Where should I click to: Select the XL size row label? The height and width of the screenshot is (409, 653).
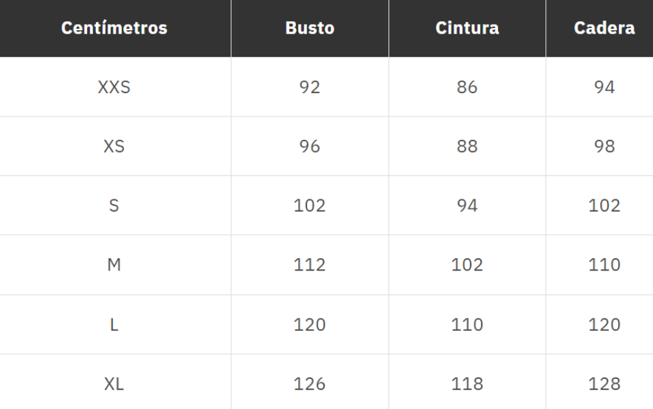(114, 384)
